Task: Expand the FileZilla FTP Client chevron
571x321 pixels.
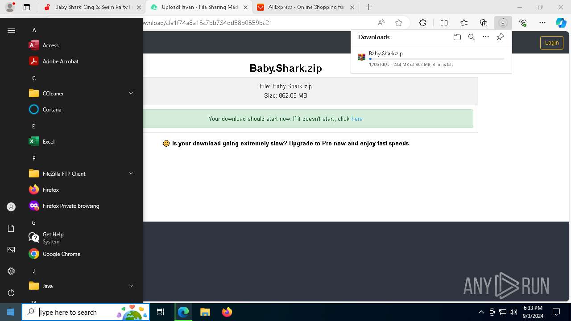Action: tap(131, 173)
